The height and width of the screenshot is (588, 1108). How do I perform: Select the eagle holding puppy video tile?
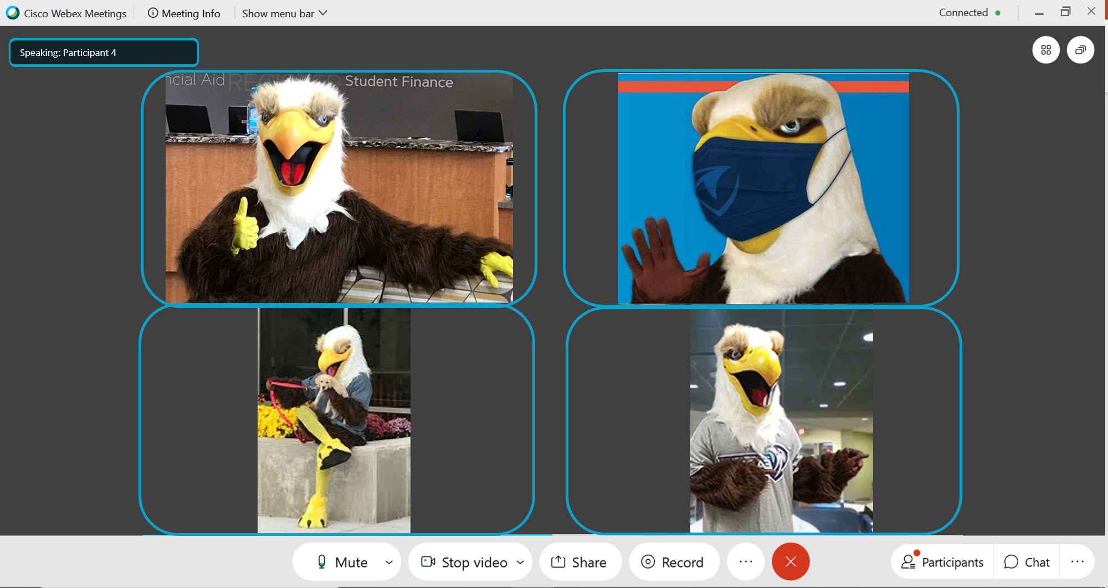334,420
